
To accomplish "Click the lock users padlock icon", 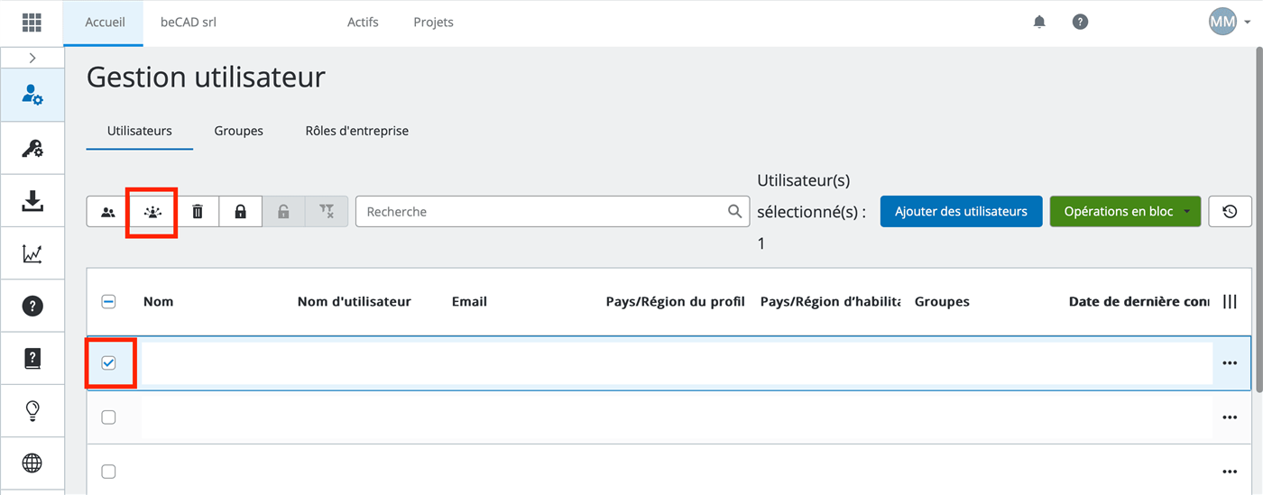I will pyautogui.click(x=240, y=212).
